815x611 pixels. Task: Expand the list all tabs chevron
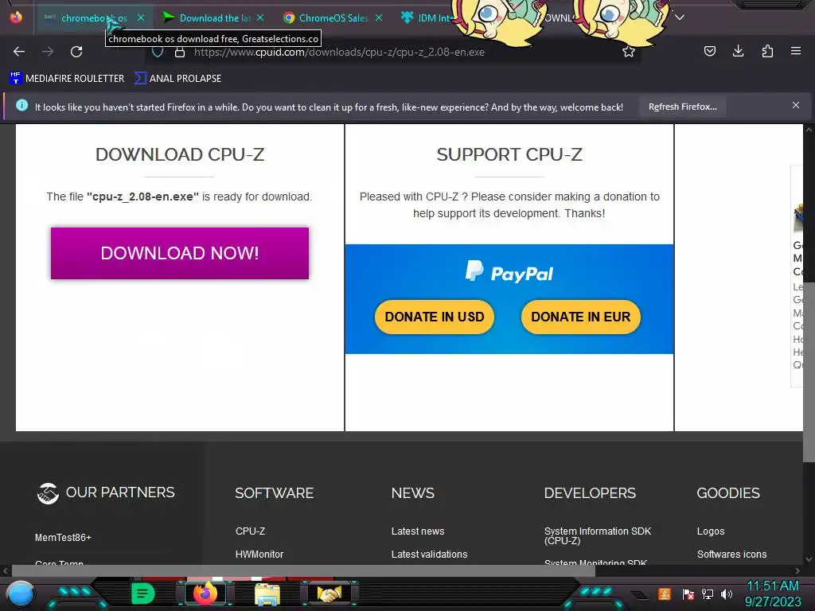point(680,18)
